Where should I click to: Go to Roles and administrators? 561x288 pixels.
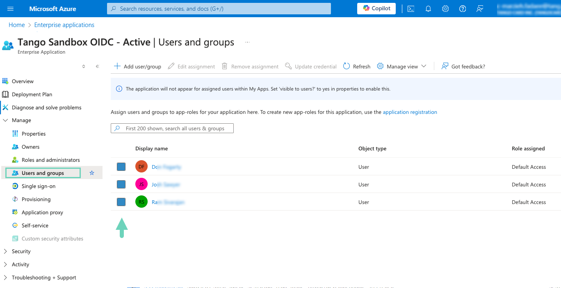click(x=51, y=160)
